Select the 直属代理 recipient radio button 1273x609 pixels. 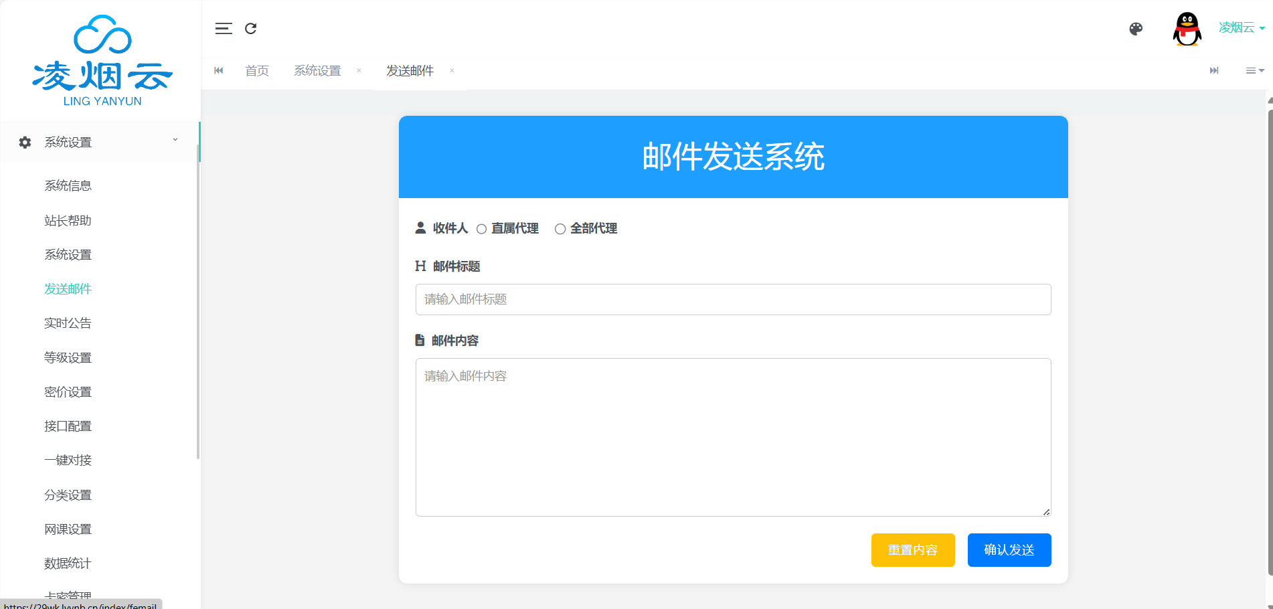tap(481, 230)
